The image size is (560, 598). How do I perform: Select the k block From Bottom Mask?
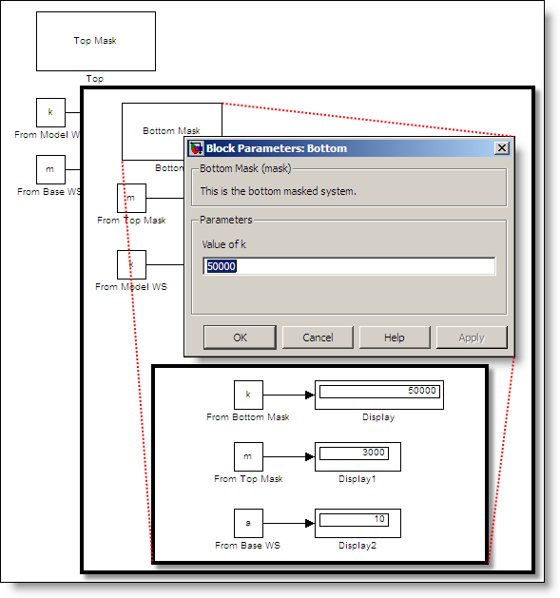[x=248, y=395]
